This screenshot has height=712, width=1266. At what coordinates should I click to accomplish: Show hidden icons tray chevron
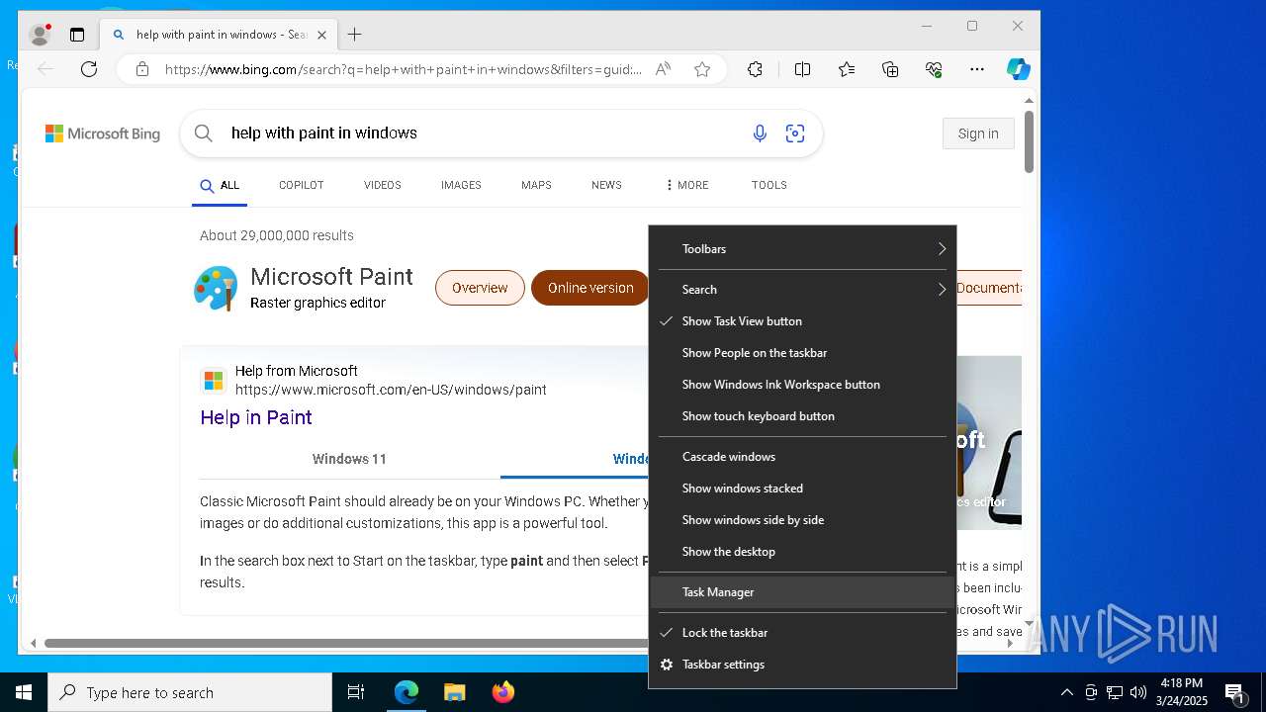pos(1066,692)
